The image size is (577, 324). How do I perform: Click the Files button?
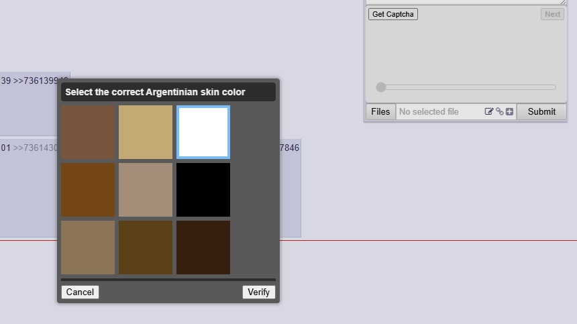pyautogui.click(x=380, y=111)
